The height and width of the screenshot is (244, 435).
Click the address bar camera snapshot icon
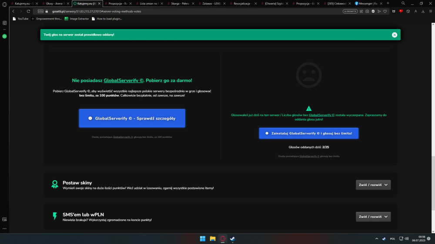click(367, 11)
